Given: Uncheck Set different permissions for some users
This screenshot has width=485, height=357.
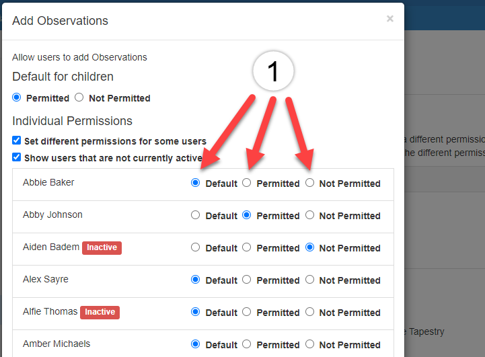Looking at the screenshot, I should point(17,141).
